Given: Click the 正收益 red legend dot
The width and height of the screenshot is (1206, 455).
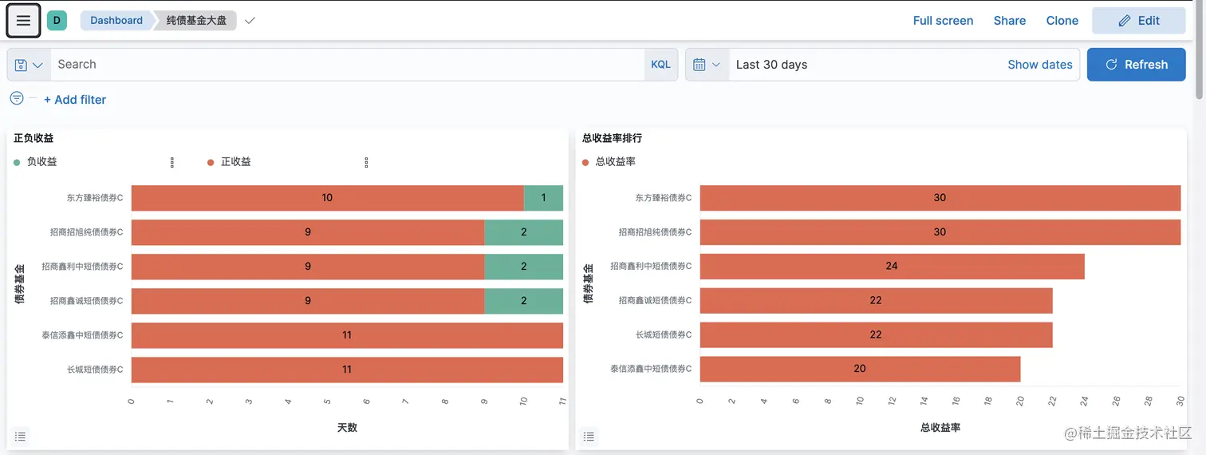Looking at the screenshot, I should point(211,162).
